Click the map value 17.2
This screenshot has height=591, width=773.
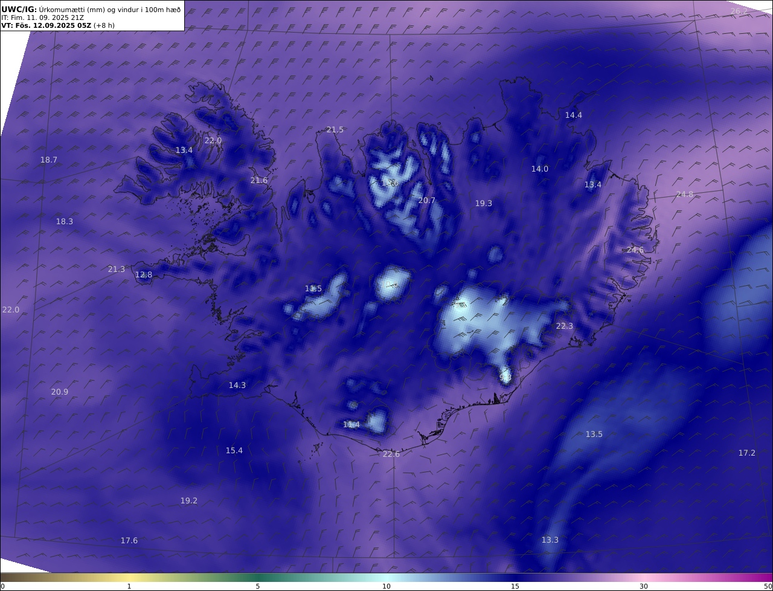pyautogui.click(x=747, y=453)
